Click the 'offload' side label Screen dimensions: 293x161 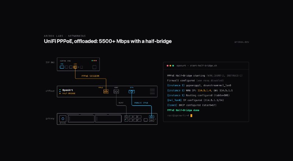coord(50,91)
